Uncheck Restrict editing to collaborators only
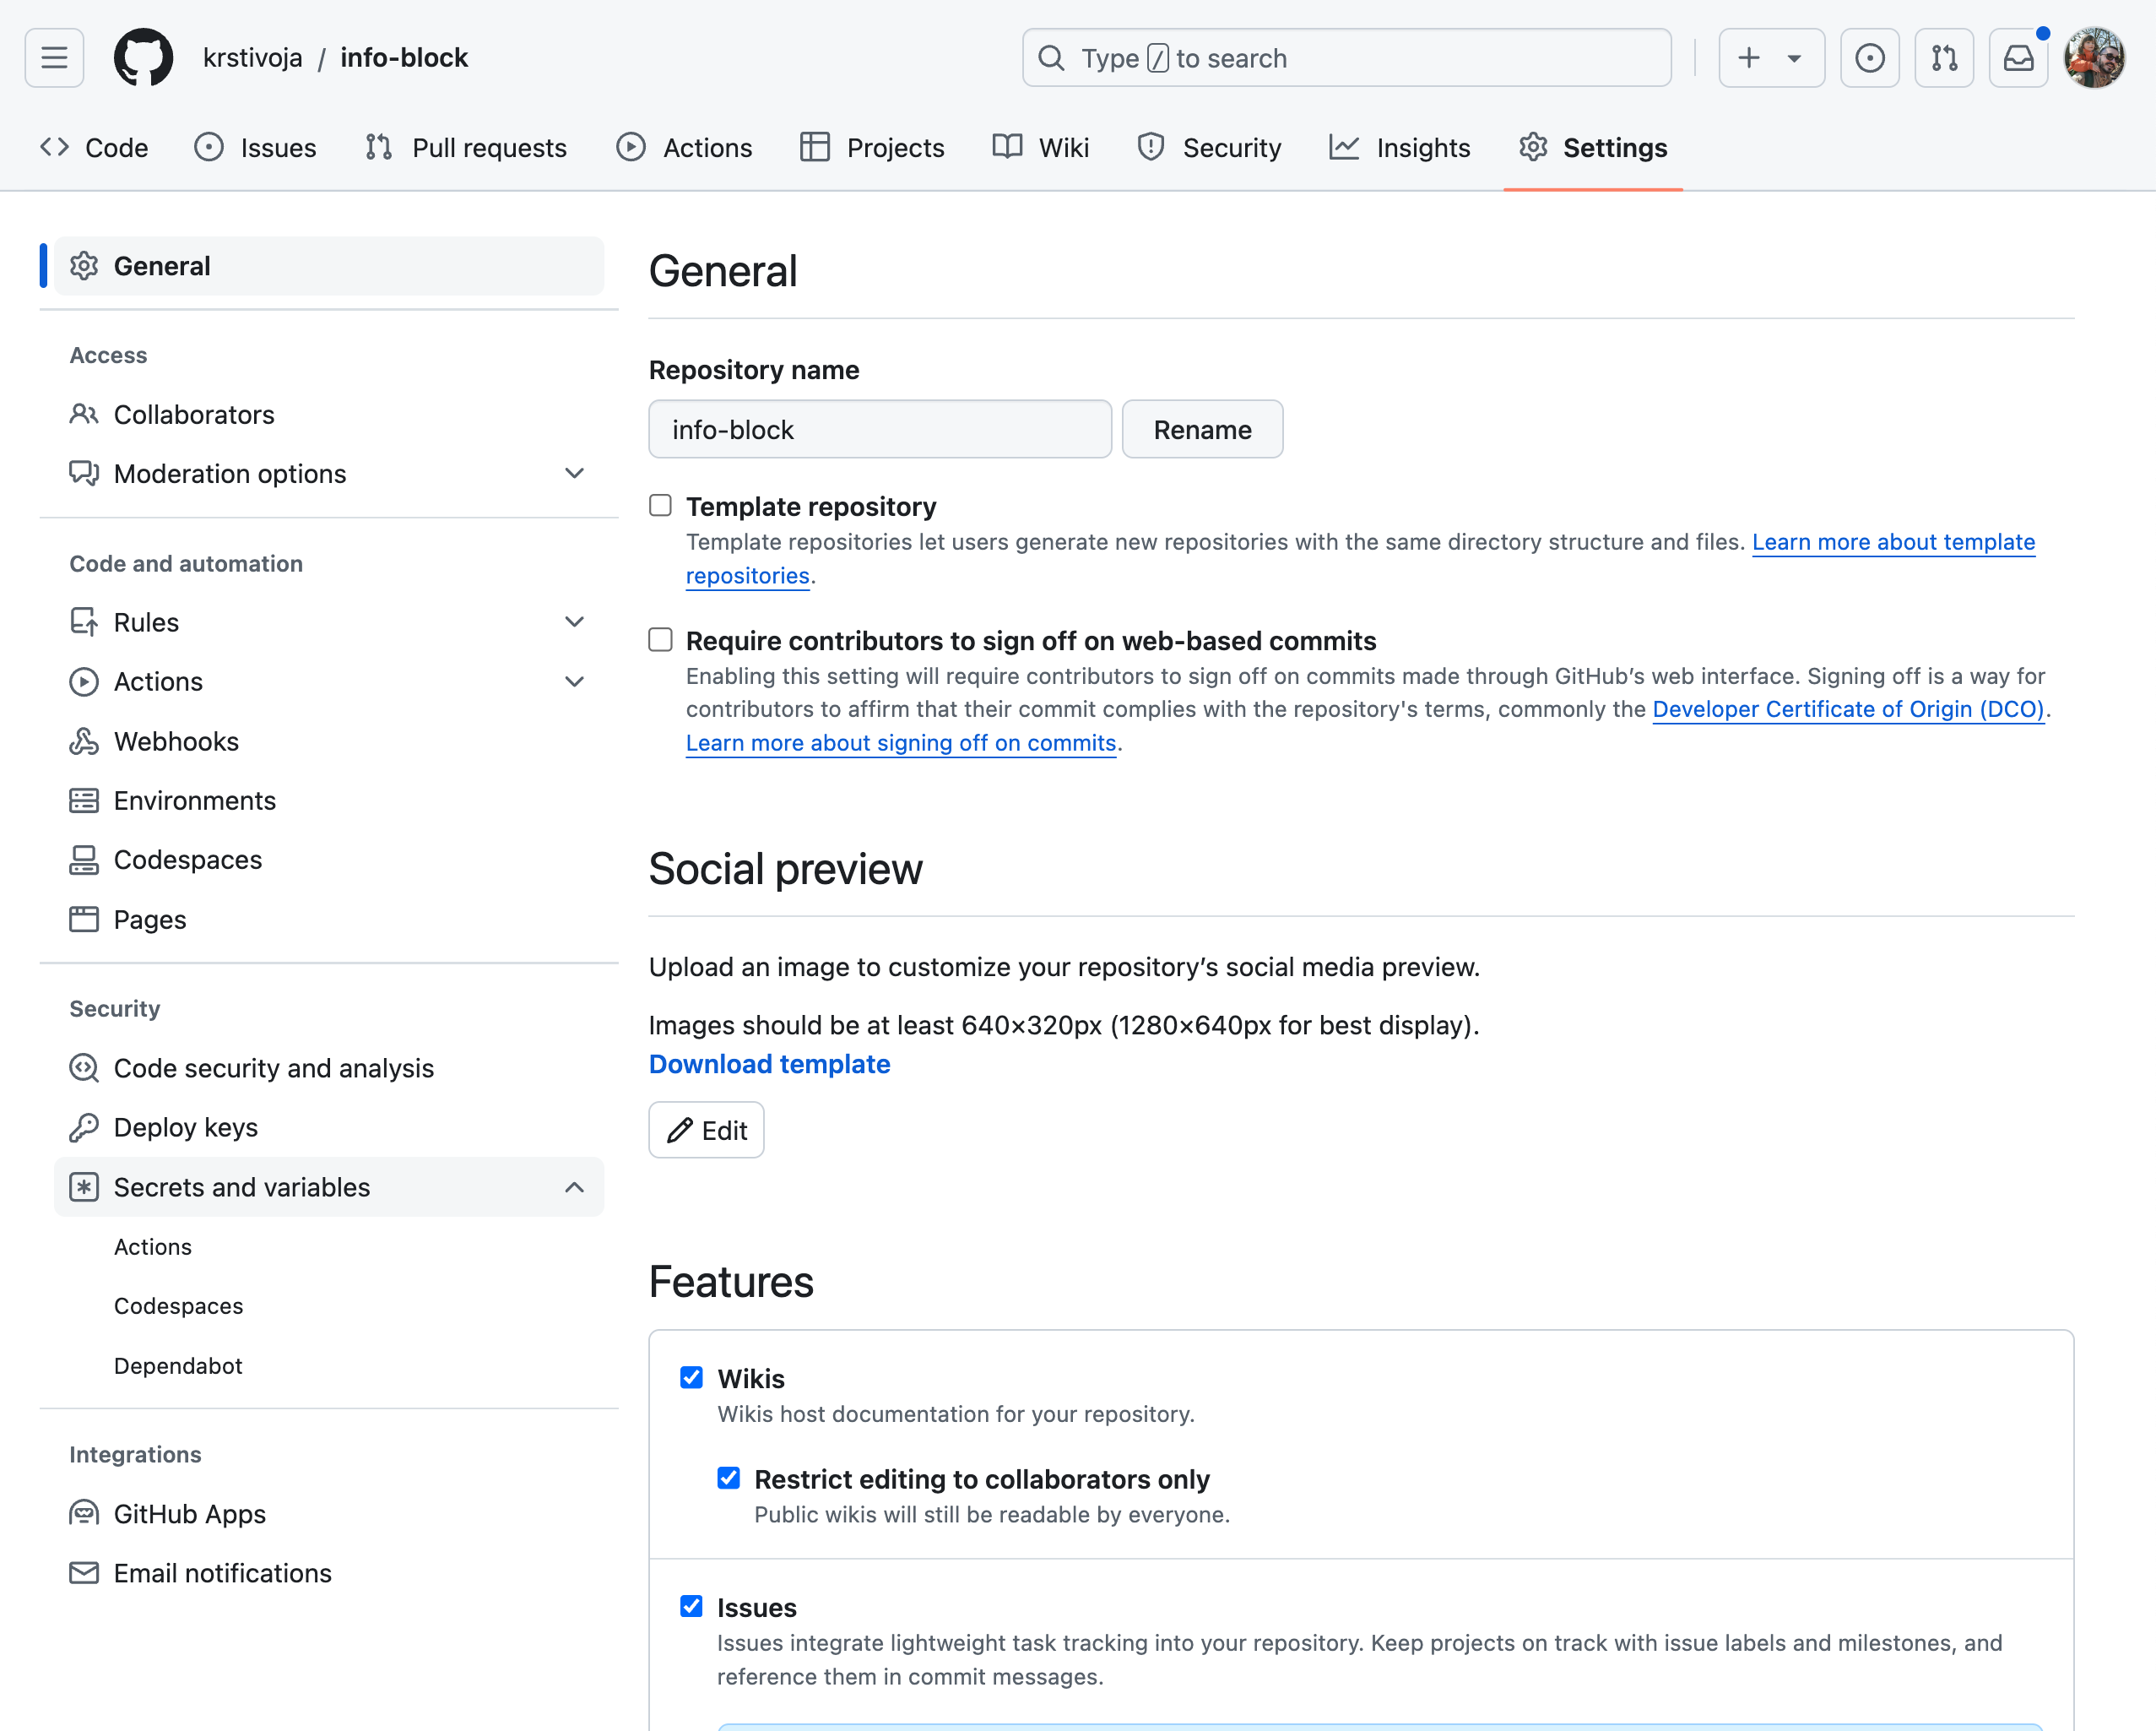 click(x=729, y=1478)
